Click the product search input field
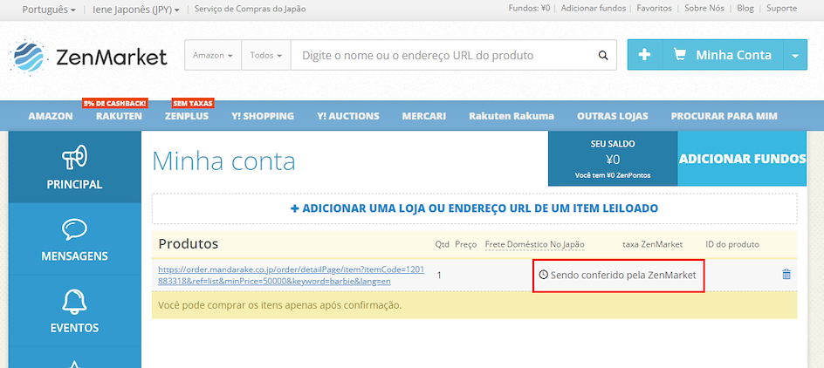Screen dimensions: 824x368 point(442,55)
